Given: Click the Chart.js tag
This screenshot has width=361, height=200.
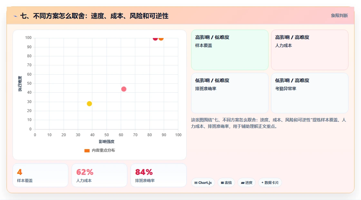Looking at the screenshot, I should point(203,183).
